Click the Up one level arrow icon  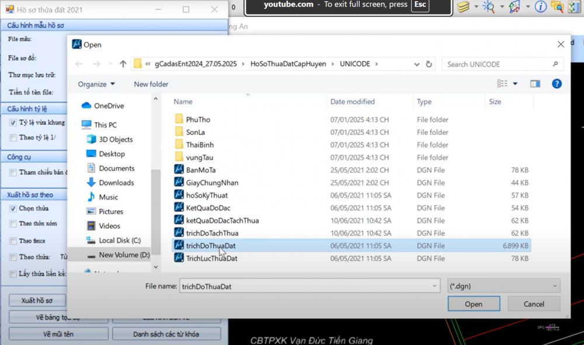tap(123, 64)
